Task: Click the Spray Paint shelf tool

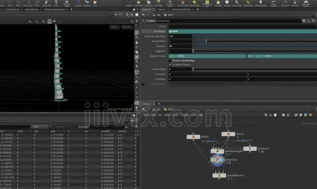Action: tap(46, 3)
